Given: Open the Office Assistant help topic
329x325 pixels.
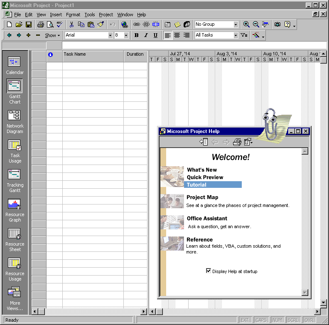Looking at the screenshot, I should (207, 218).
